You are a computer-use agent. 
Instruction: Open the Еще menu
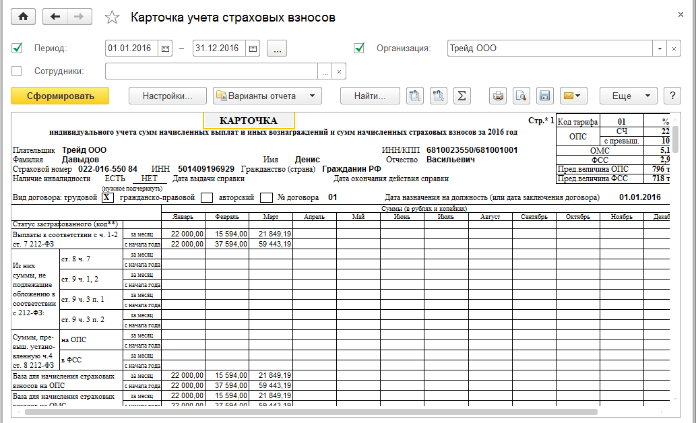[628, 96]
